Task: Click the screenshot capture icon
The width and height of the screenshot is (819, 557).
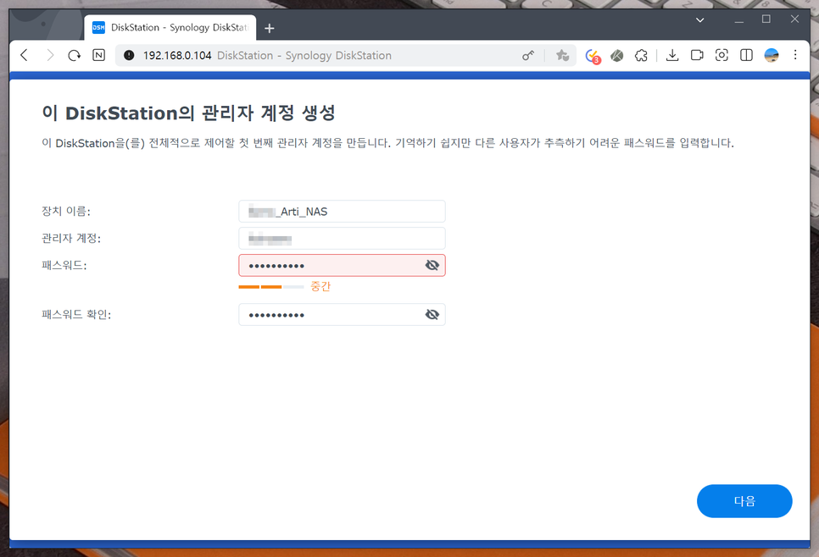Action: [x=721, y=55]
